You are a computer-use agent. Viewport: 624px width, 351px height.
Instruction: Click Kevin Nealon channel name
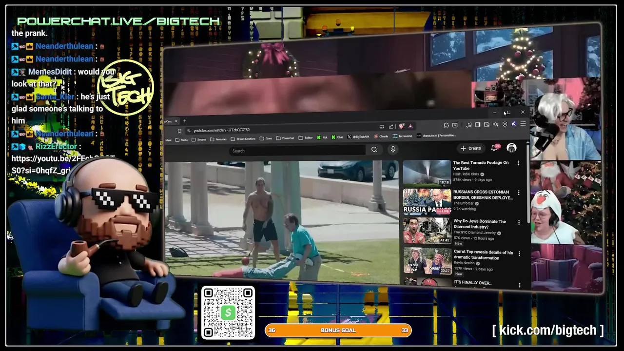tap(465, 263)
